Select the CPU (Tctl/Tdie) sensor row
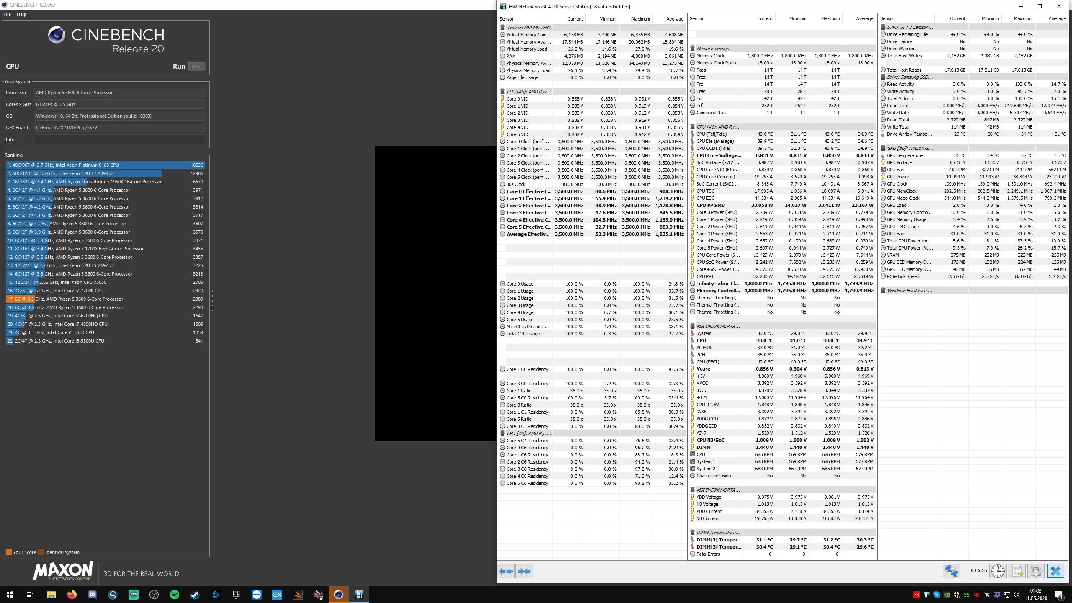This screenshot has height=603, width=1072. [782, 134]
